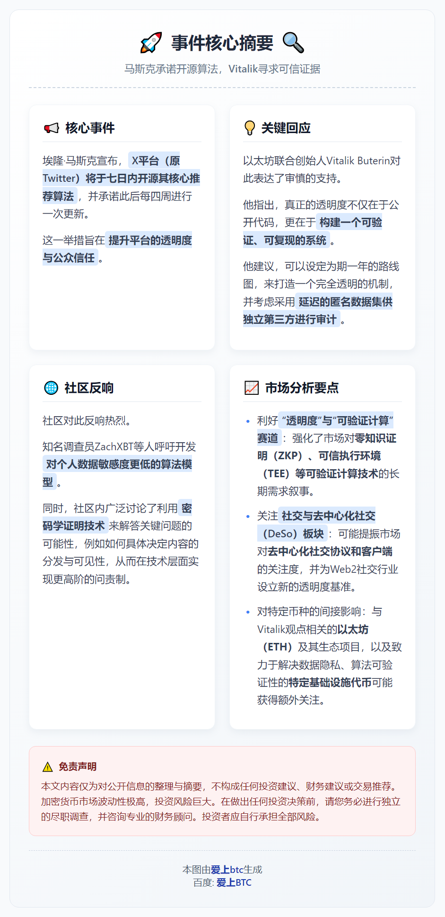This screenshot has height=917, width=445.
Task: Click the 免责声明 heading
Action: 78,766
